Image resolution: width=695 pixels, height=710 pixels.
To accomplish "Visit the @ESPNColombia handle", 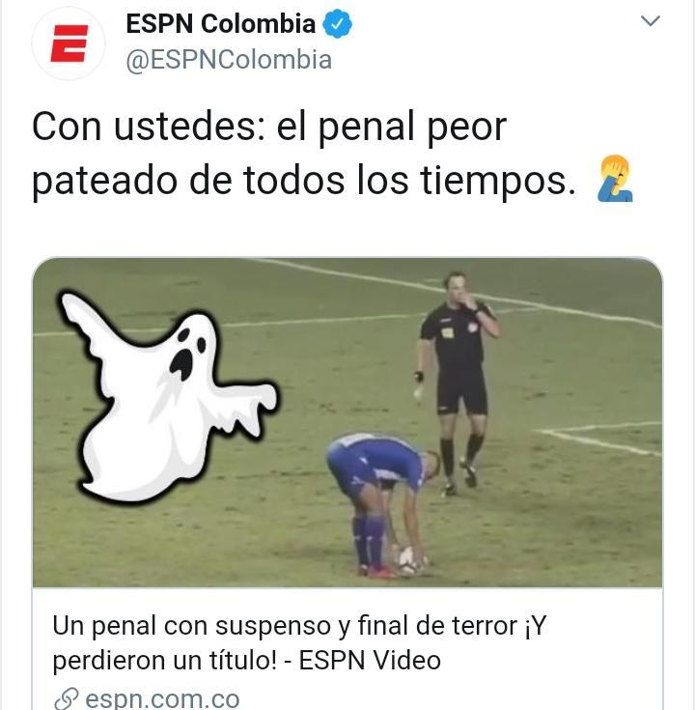I will [x=229, y=60].
